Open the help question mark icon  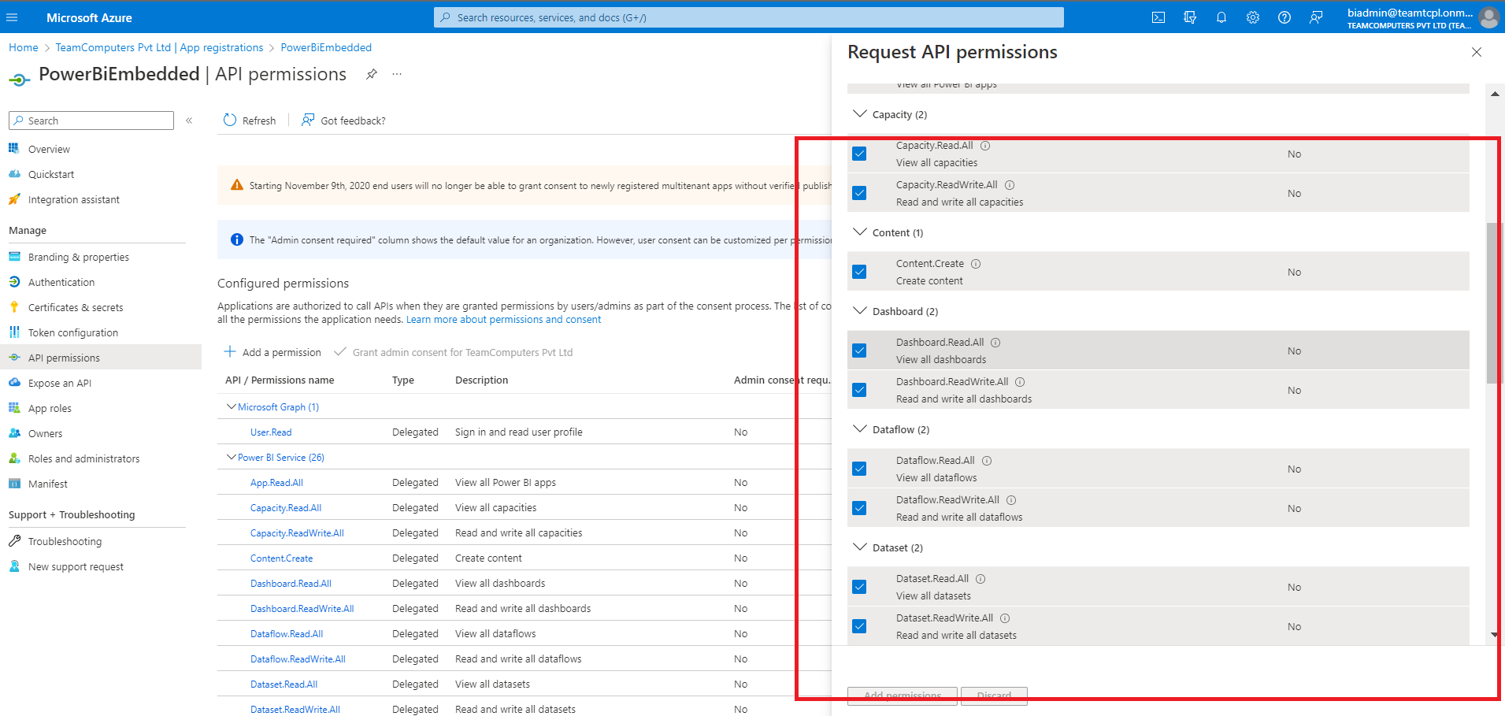click(1284, 17)
